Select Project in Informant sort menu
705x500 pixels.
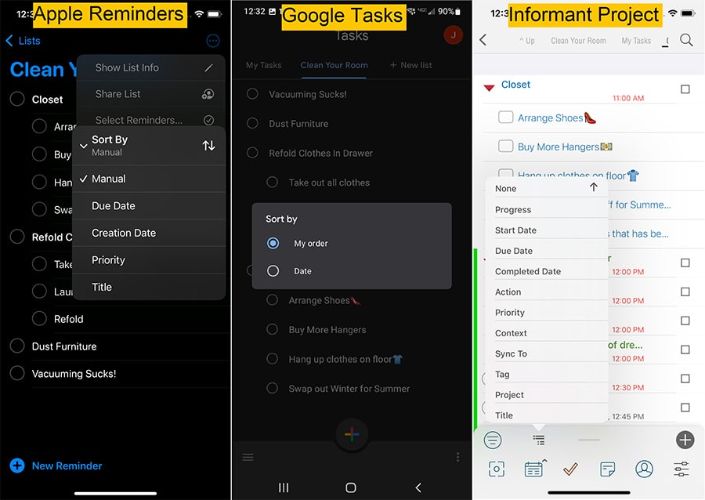click(547, 395)
